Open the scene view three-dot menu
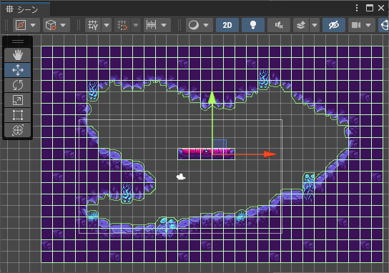The width and height of the screenshot is (389, 273). point(357,8)
